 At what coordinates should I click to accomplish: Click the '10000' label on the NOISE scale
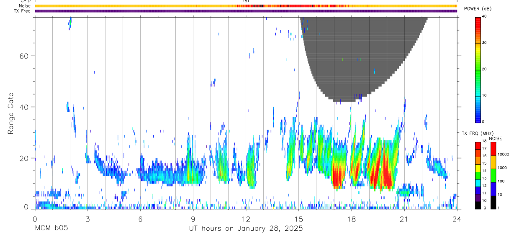click(x=503, y=154)
